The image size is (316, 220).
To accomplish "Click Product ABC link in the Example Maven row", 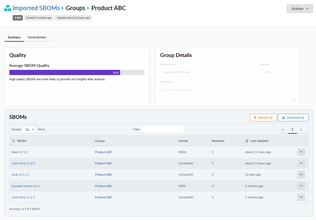I will coord(104,186).
